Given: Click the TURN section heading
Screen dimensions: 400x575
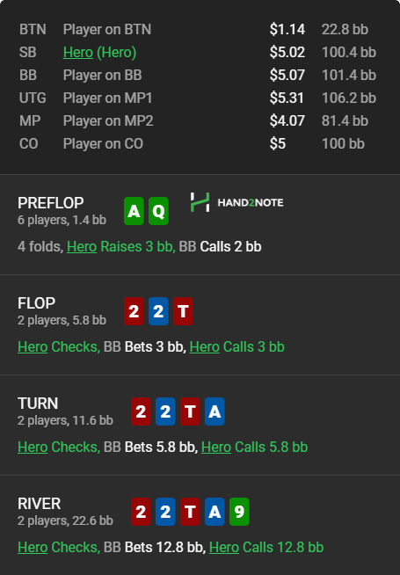Looking at the screenshot, I should tap(38, 404).
